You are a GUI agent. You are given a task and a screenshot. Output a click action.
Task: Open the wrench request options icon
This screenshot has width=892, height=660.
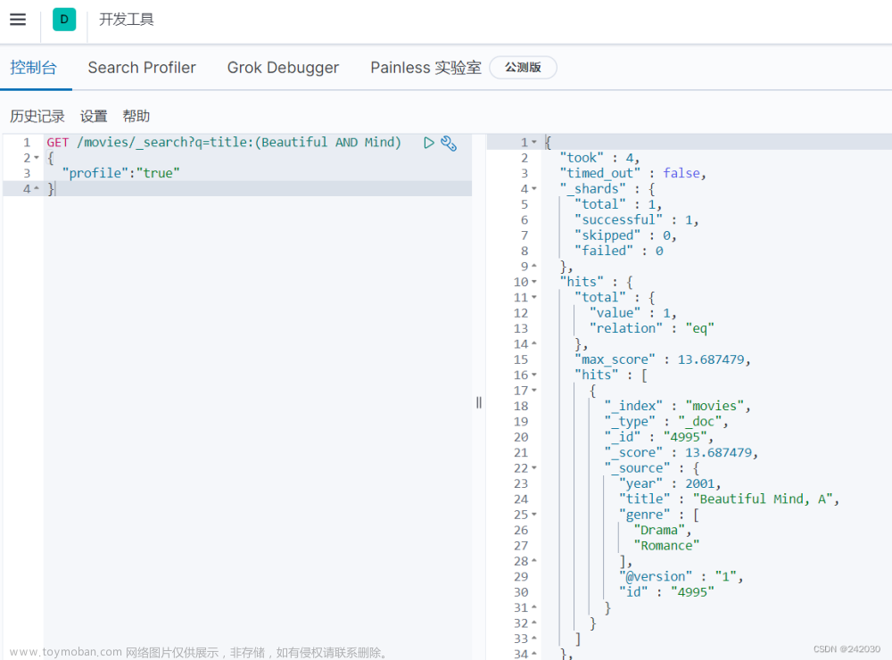[x=449, y=143]
